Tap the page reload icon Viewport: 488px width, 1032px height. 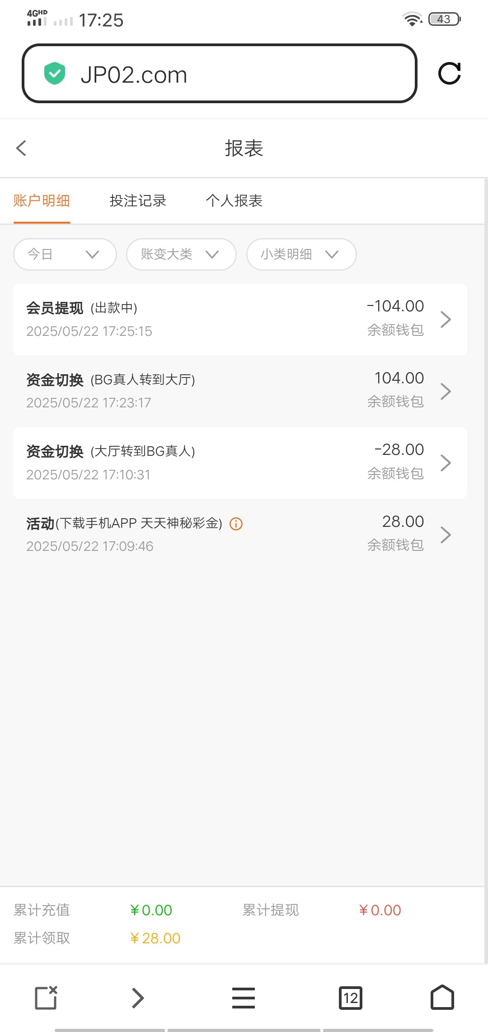coord(449,73)
